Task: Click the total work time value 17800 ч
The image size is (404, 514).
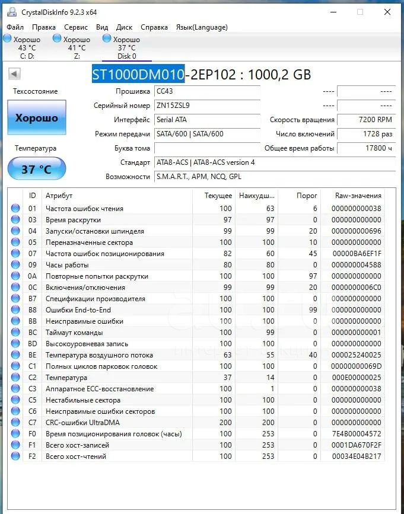Action: pos(366,148)
